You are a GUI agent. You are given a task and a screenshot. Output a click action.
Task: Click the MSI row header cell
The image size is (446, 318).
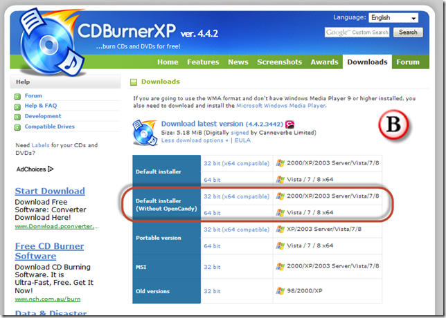[x=167, y=267]
